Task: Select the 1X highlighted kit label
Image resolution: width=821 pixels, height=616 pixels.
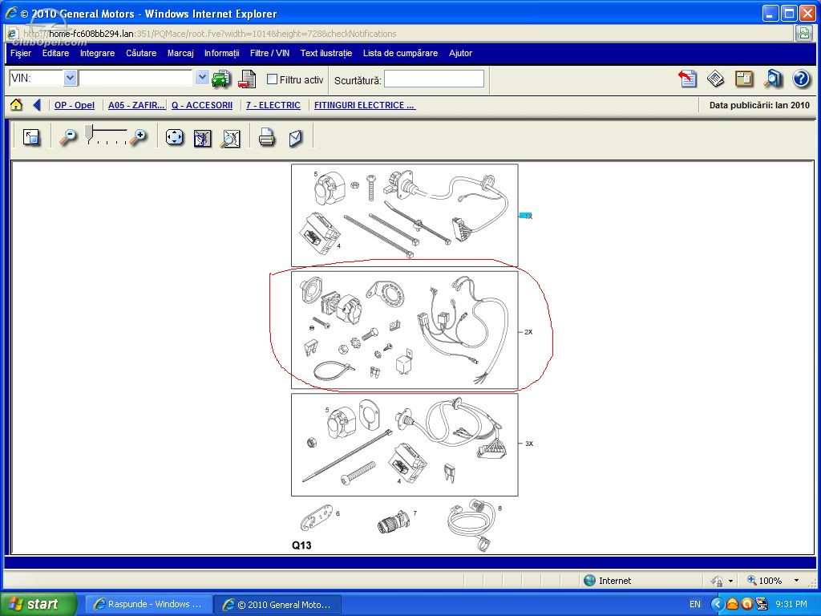Action: click(526, 216)
